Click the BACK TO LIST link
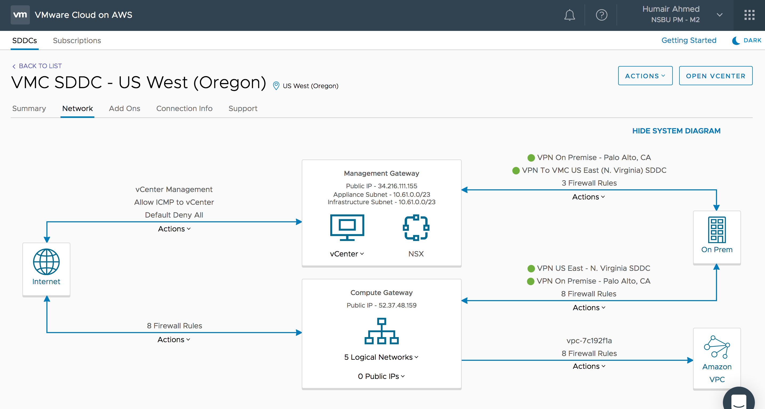The height and width of the screenshot is (409, 765). pos(37,66)
